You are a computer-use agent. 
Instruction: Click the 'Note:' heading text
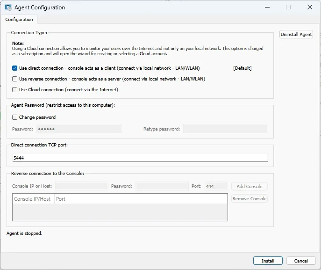click(18, 43)
